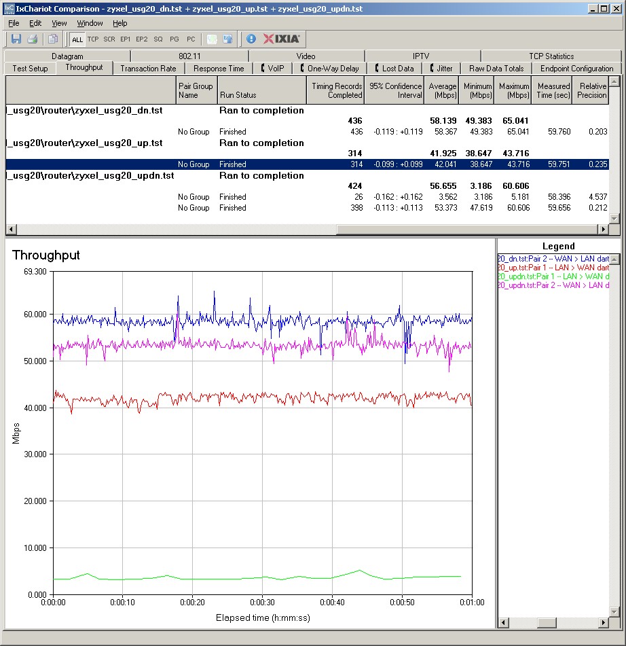The height and width of the screenshot is (646, 626).
Task: Click the Maximum (Mbps) column header
Action: click(x=513, y=90)
